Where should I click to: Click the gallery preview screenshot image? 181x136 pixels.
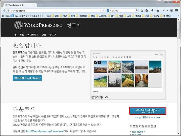(128, 72)
